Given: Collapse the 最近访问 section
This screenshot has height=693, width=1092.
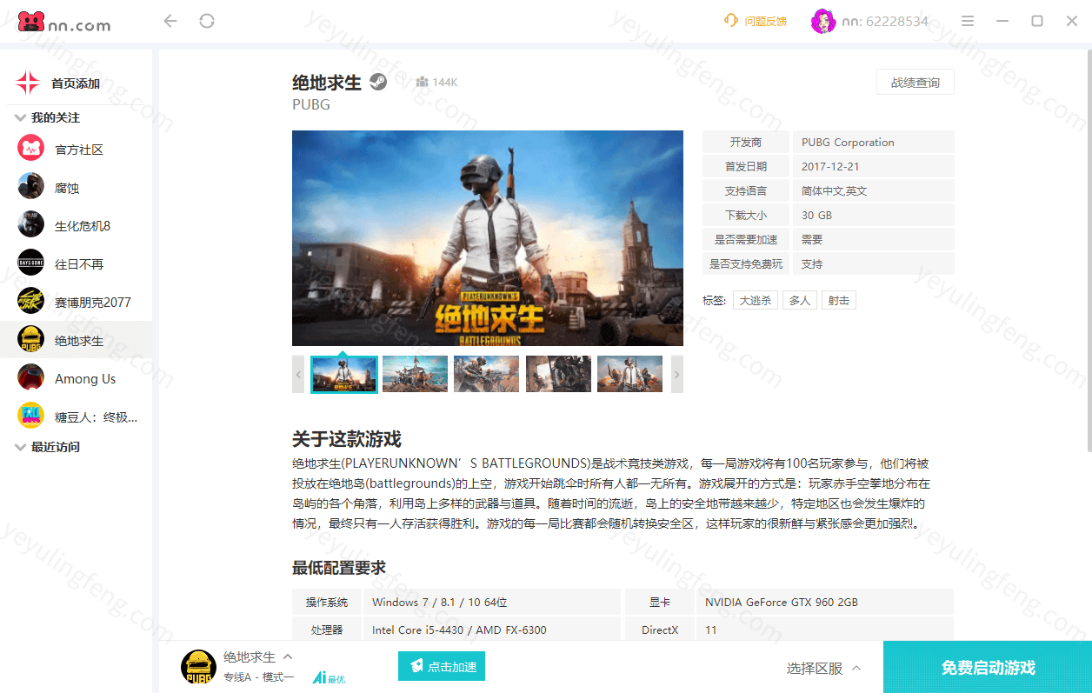Looking at the screenshot, I should (21, 447).
